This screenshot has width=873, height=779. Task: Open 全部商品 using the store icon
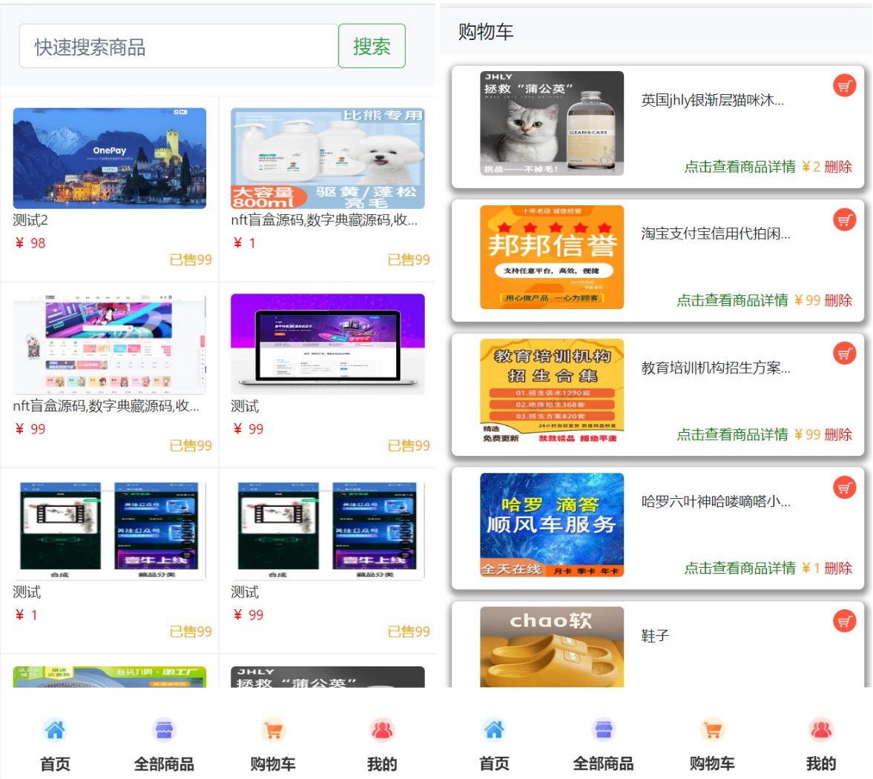[x=164, y=730]
